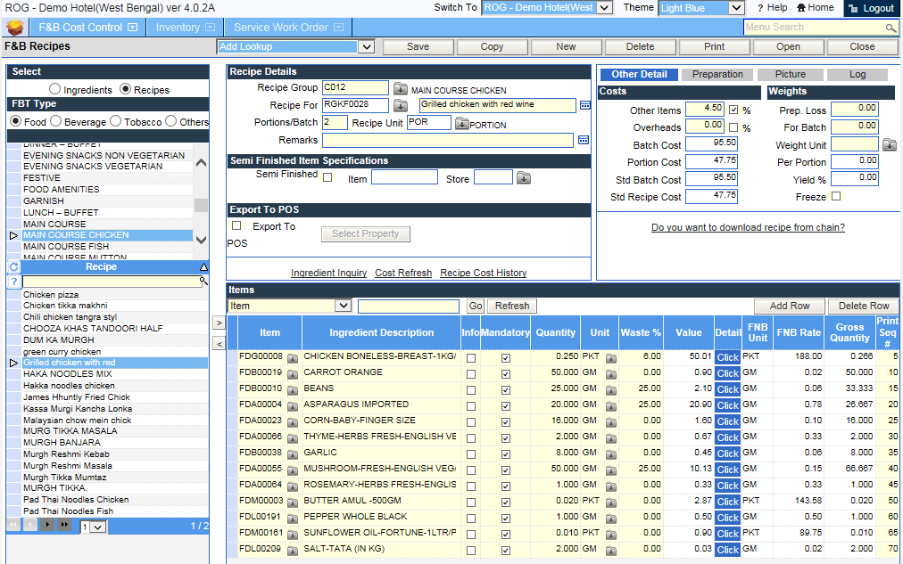Go to next recipe page arrow
903x564 pixels.
(x=47, y=524)
